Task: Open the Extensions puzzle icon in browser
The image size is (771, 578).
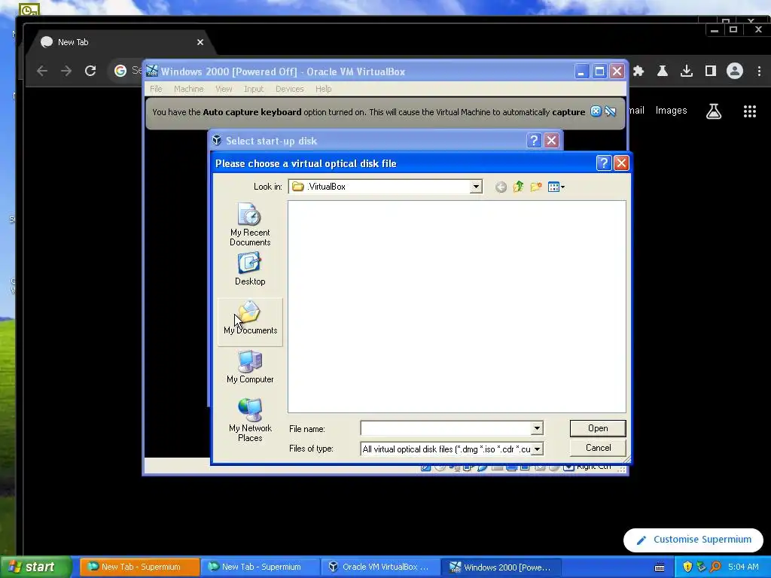Action: [x=638, y=71]
